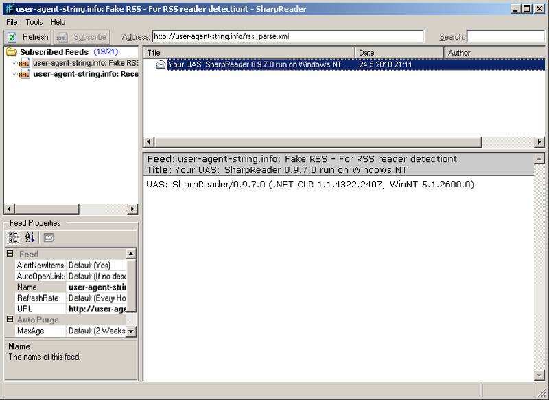Screen dimensions: 549x400
Task: Close the SharpReader window
Action: coord(539,9)
